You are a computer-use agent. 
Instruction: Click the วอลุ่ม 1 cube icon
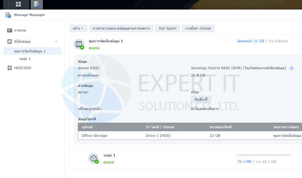click(93, 158)
